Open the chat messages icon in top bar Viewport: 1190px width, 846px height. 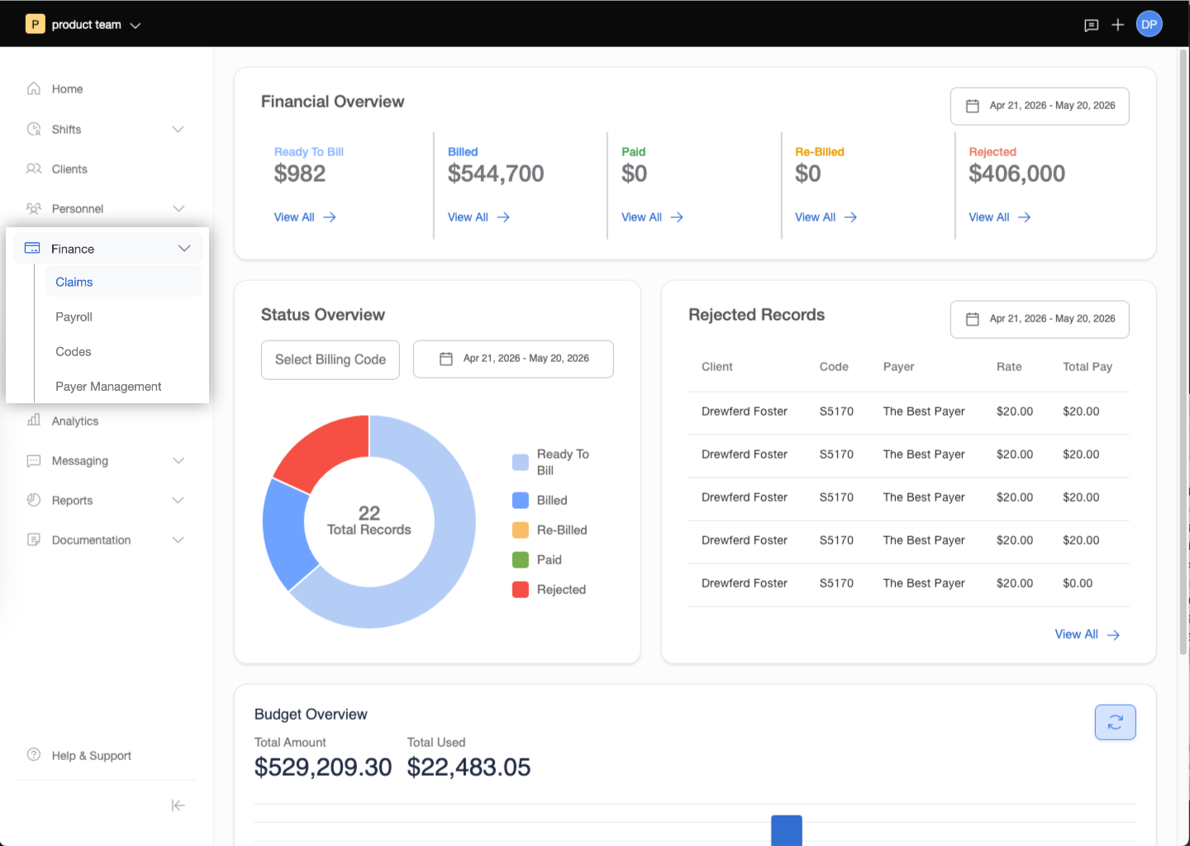[x=1091, y=25]
